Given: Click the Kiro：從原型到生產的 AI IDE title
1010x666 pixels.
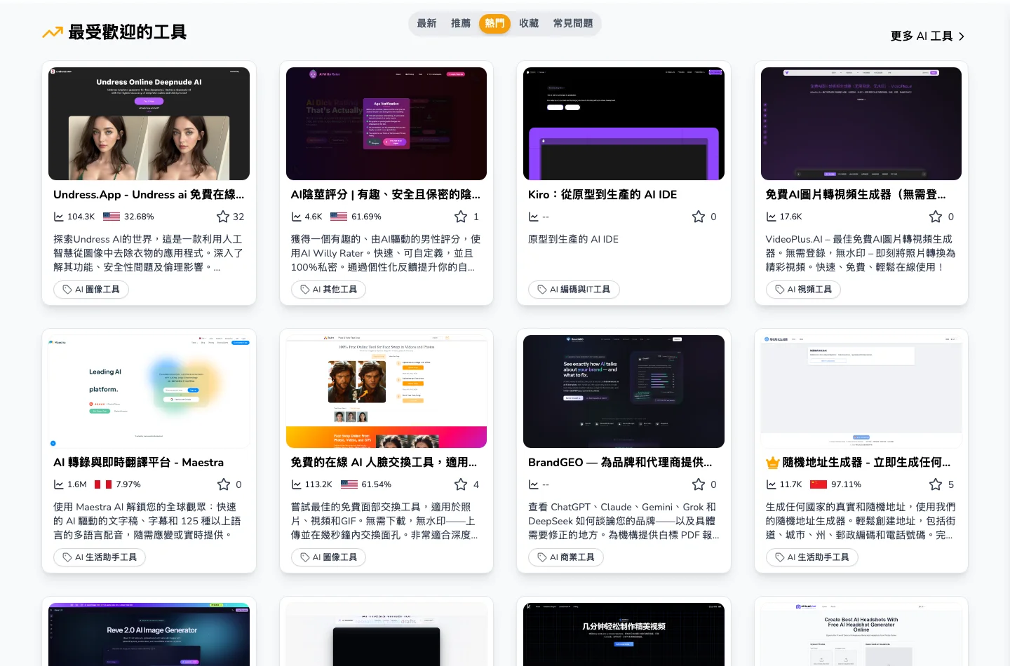Looking at the screenshot, I should tap(602, 195).
